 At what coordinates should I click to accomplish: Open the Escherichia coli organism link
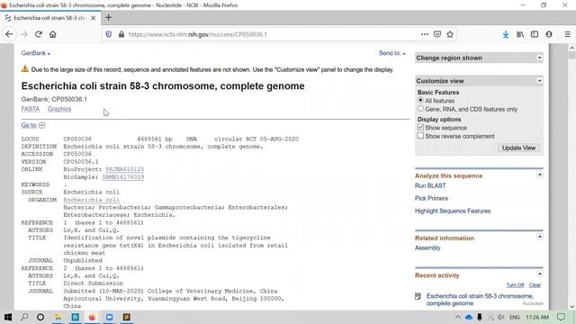coord(92,200)
